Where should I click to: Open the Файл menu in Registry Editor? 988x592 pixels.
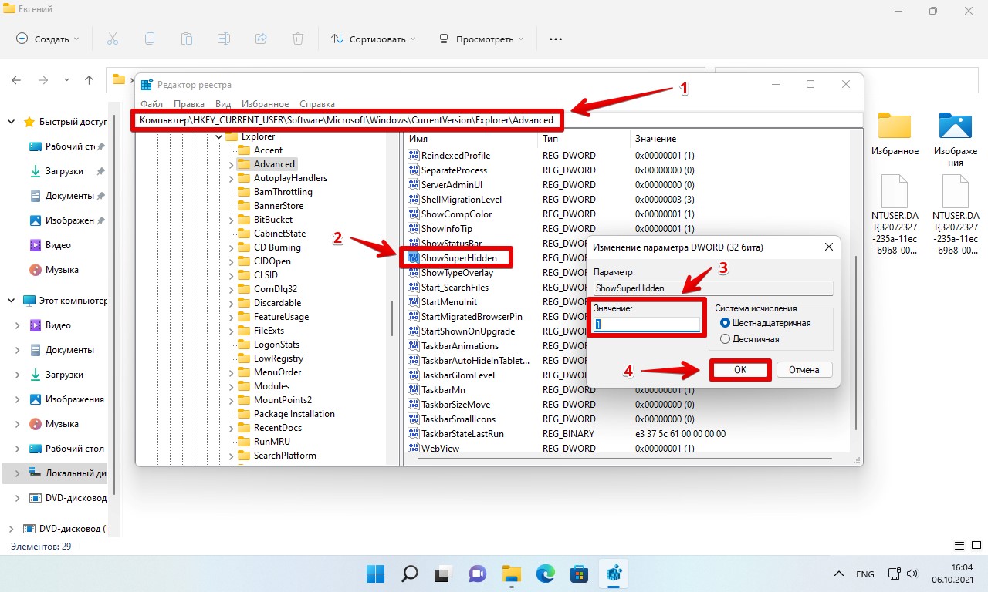pyautogui.click(x=151, y=103)
